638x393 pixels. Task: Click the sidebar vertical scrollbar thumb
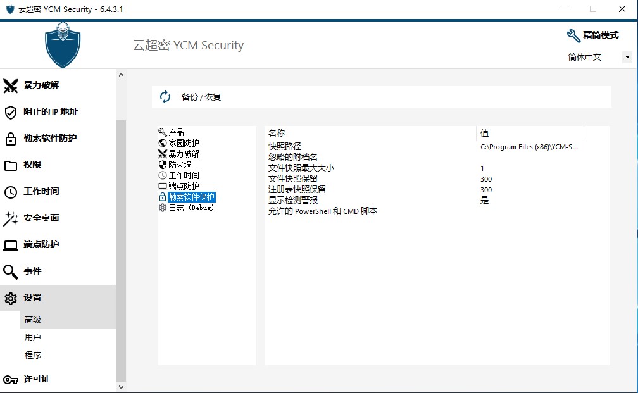[121, 251]
